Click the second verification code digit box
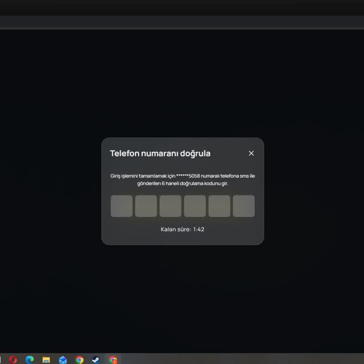 (x=146, y=206)
